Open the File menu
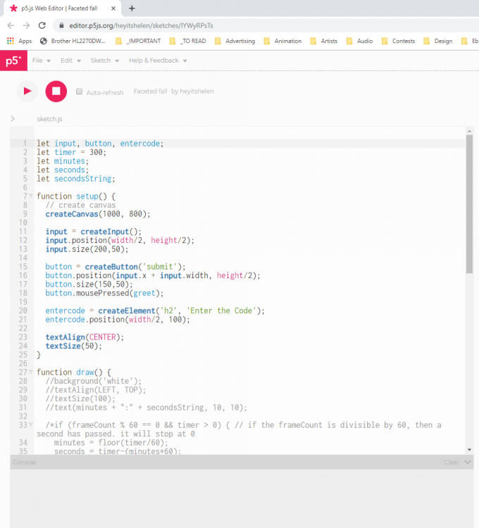Image resolution: width=479 pixels, height=528 pixels. coord(41,61)
